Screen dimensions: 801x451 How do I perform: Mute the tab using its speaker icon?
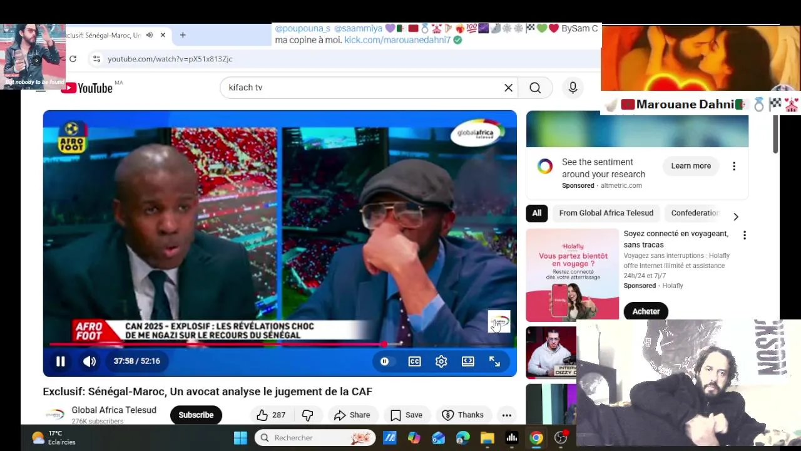tap(150, 35)
